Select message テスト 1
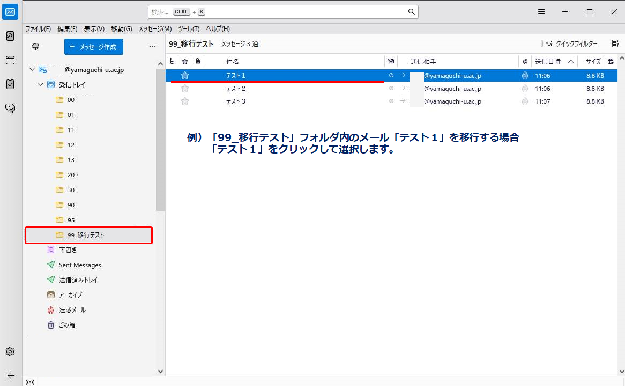The width and height of the screenshot is (625, 386). click(391, 76)
